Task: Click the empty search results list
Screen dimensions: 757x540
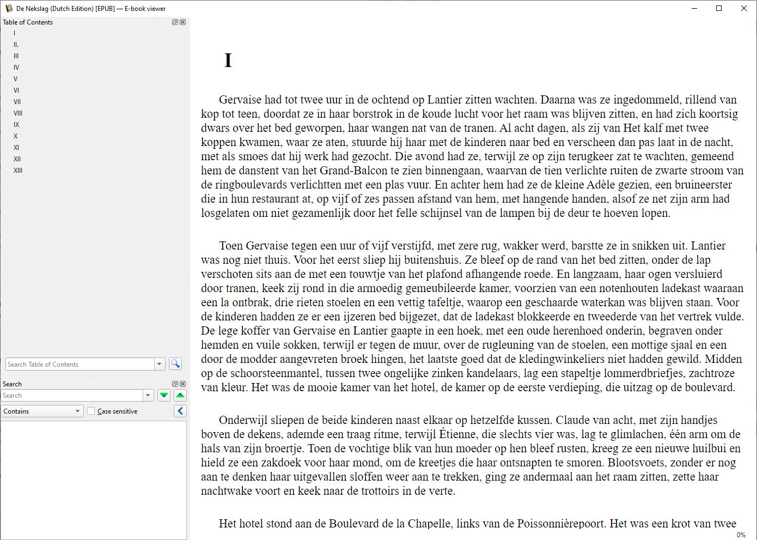Action: [94, 480]
